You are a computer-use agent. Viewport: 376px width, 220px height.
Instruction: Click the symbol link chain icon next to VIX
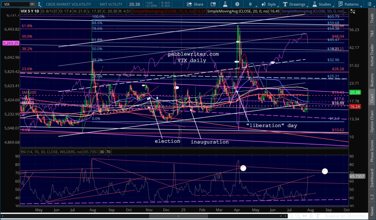coord(40,4)
